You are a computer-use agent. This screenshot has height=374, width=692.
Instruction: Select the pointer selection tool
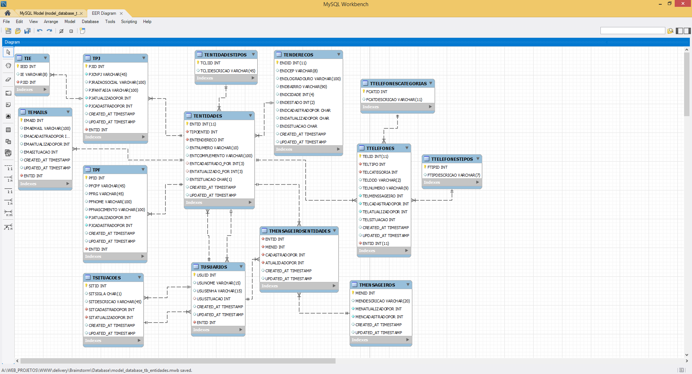point(8,53)
